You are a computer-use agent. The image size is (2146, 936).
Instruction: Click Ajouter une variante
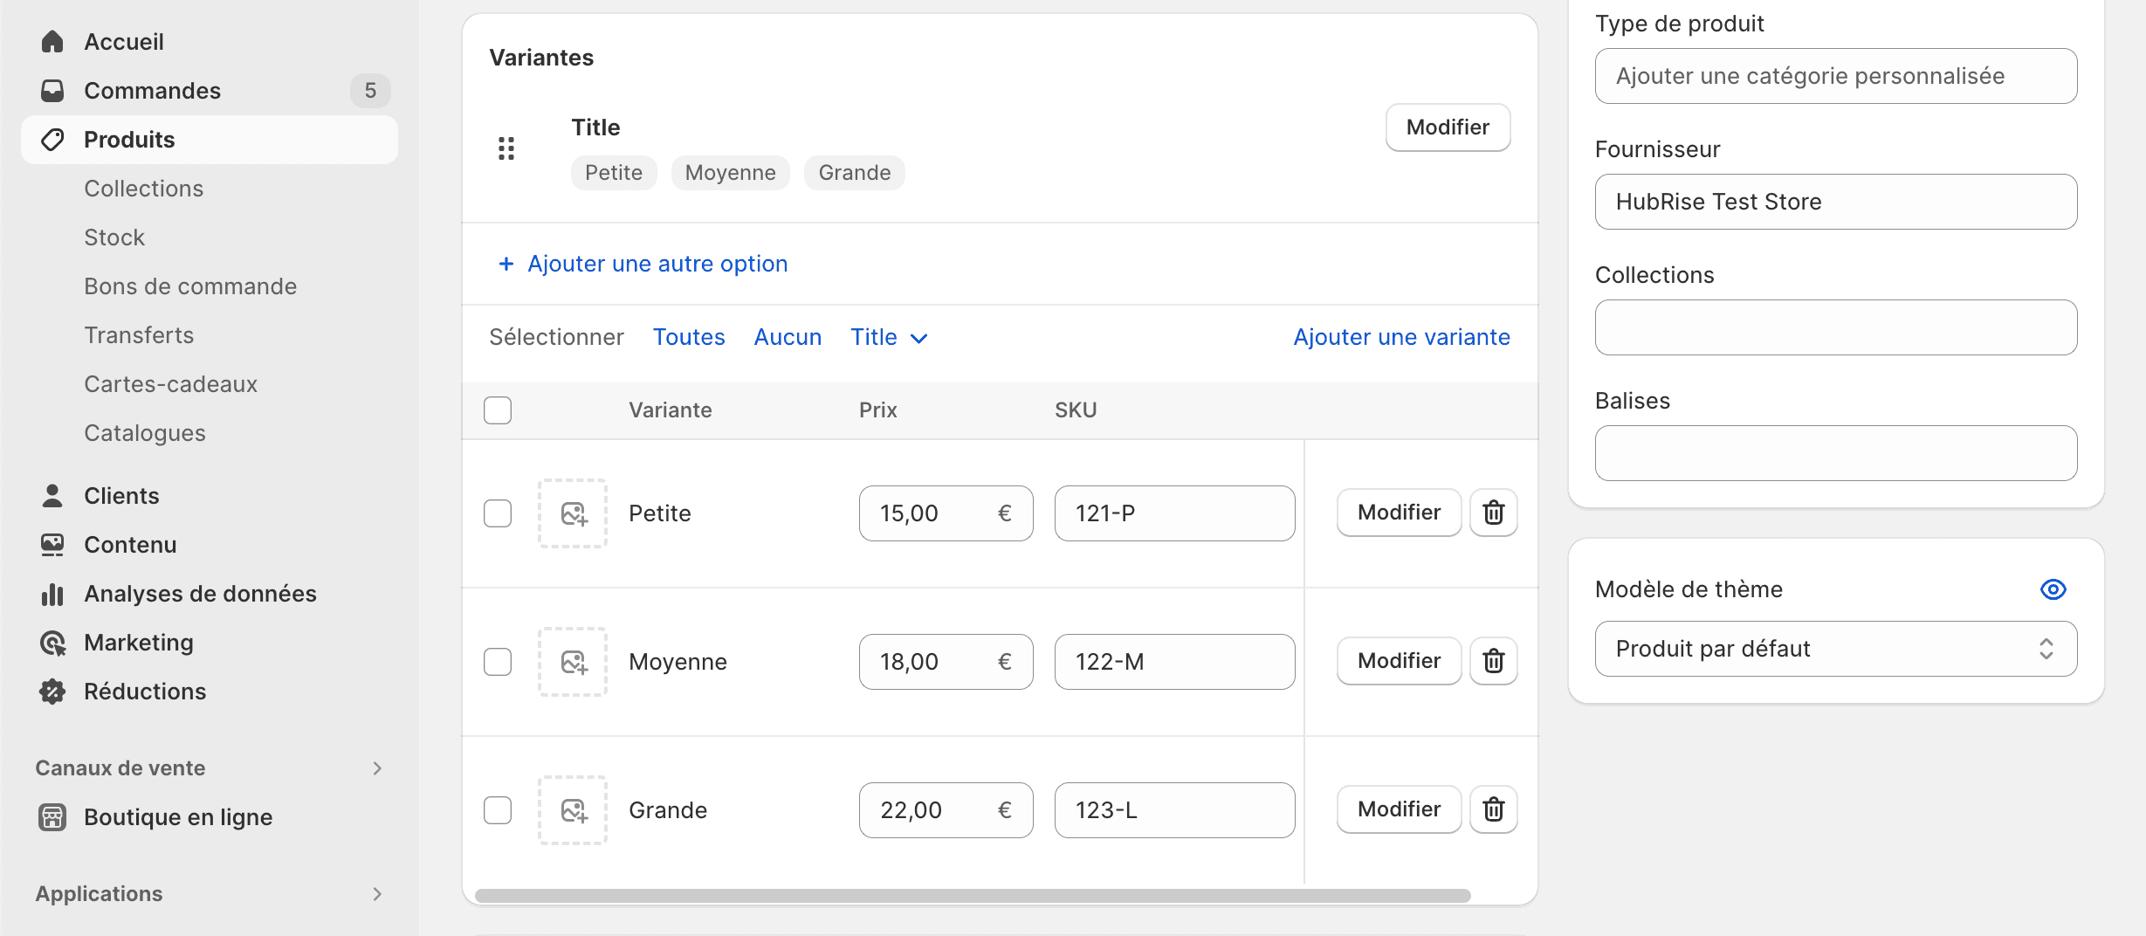(x=1400, y=337)
